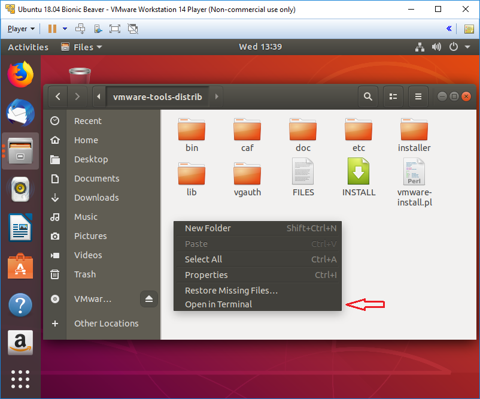Launch Firefox from the dock
This screenshot has height=399, width=480.
tap(20, 74)
